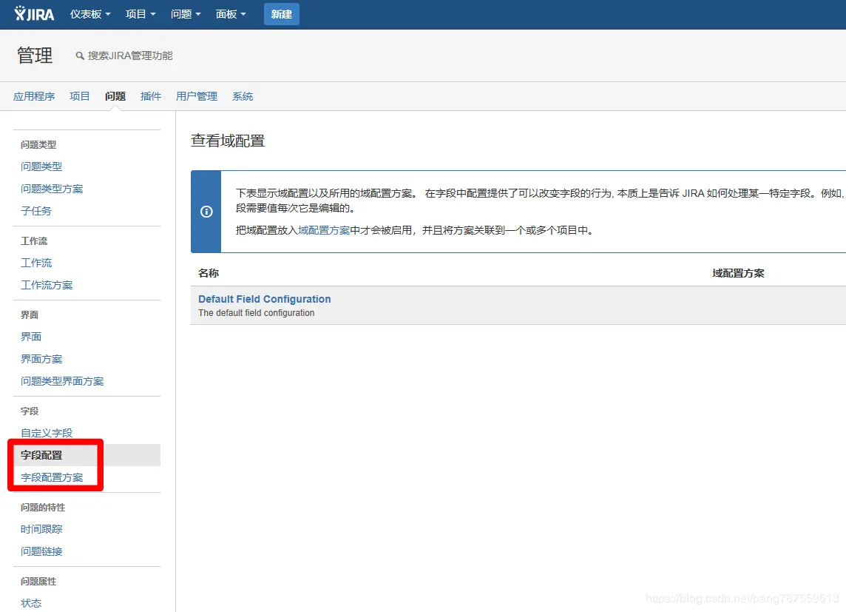Open 自定义字段 in the sidebar
Image resolution: width=846 pixels, height=612 pixels.
47,433
